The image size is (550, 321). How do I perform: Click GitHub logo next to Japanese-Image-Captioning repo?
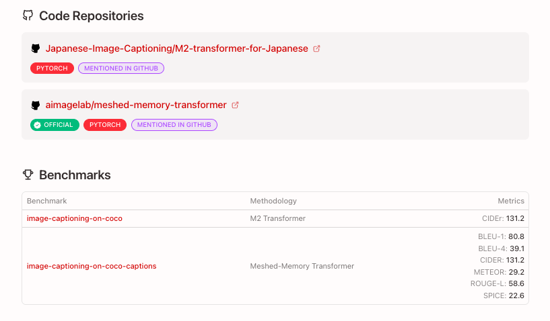tap(36, 49)
